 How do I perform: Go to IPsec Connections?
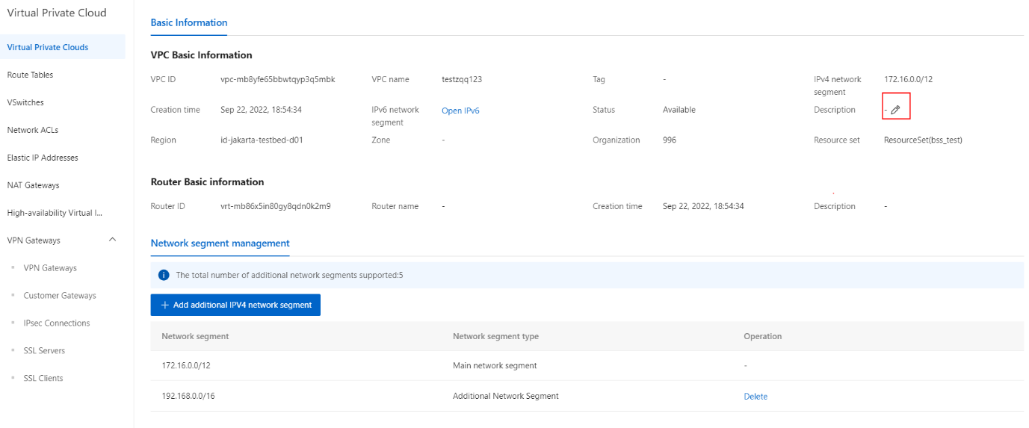[57, 323]
